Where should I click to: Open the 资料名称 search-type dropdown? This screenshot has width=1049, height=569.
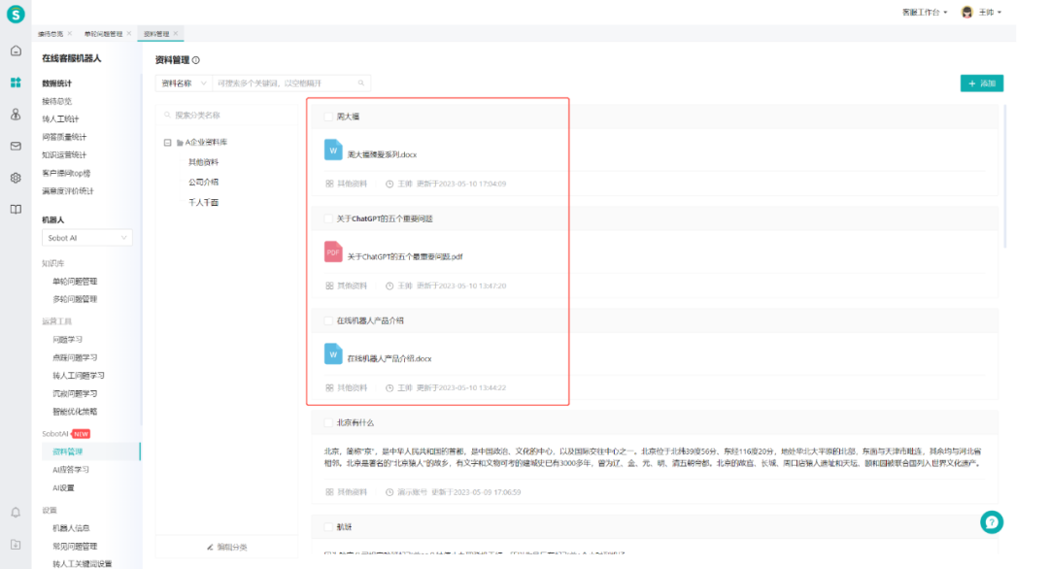(x=184, y=83)
